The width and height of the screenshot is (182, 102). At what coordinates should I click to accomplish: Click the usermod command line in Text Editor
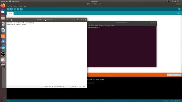(x=20, y=23)
